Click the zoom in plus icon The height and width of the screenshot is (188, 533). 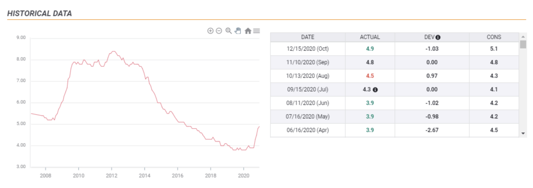click(211, 30)
